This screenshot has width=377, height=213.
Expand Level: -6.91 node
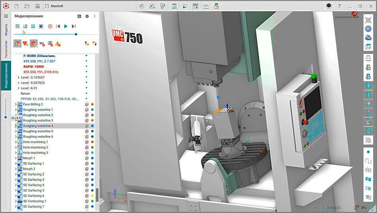tap(18, 88)
